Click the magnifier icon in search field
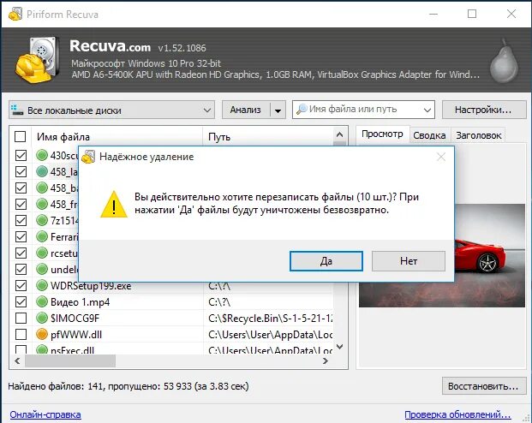 [302, 110]
